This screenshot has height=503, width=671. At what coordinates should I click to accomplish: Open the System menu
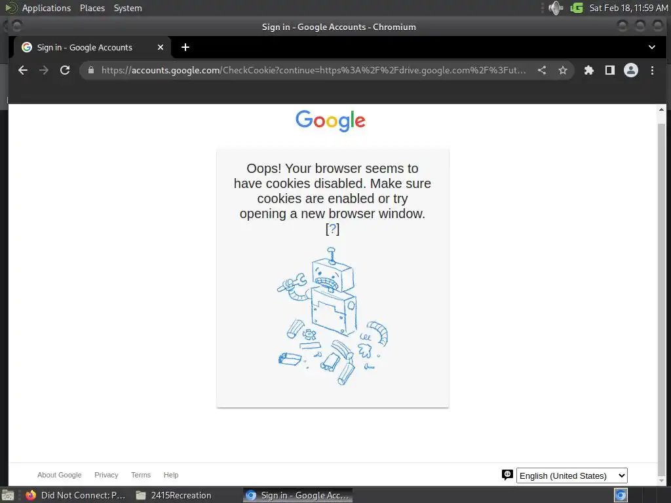(128, 8)
